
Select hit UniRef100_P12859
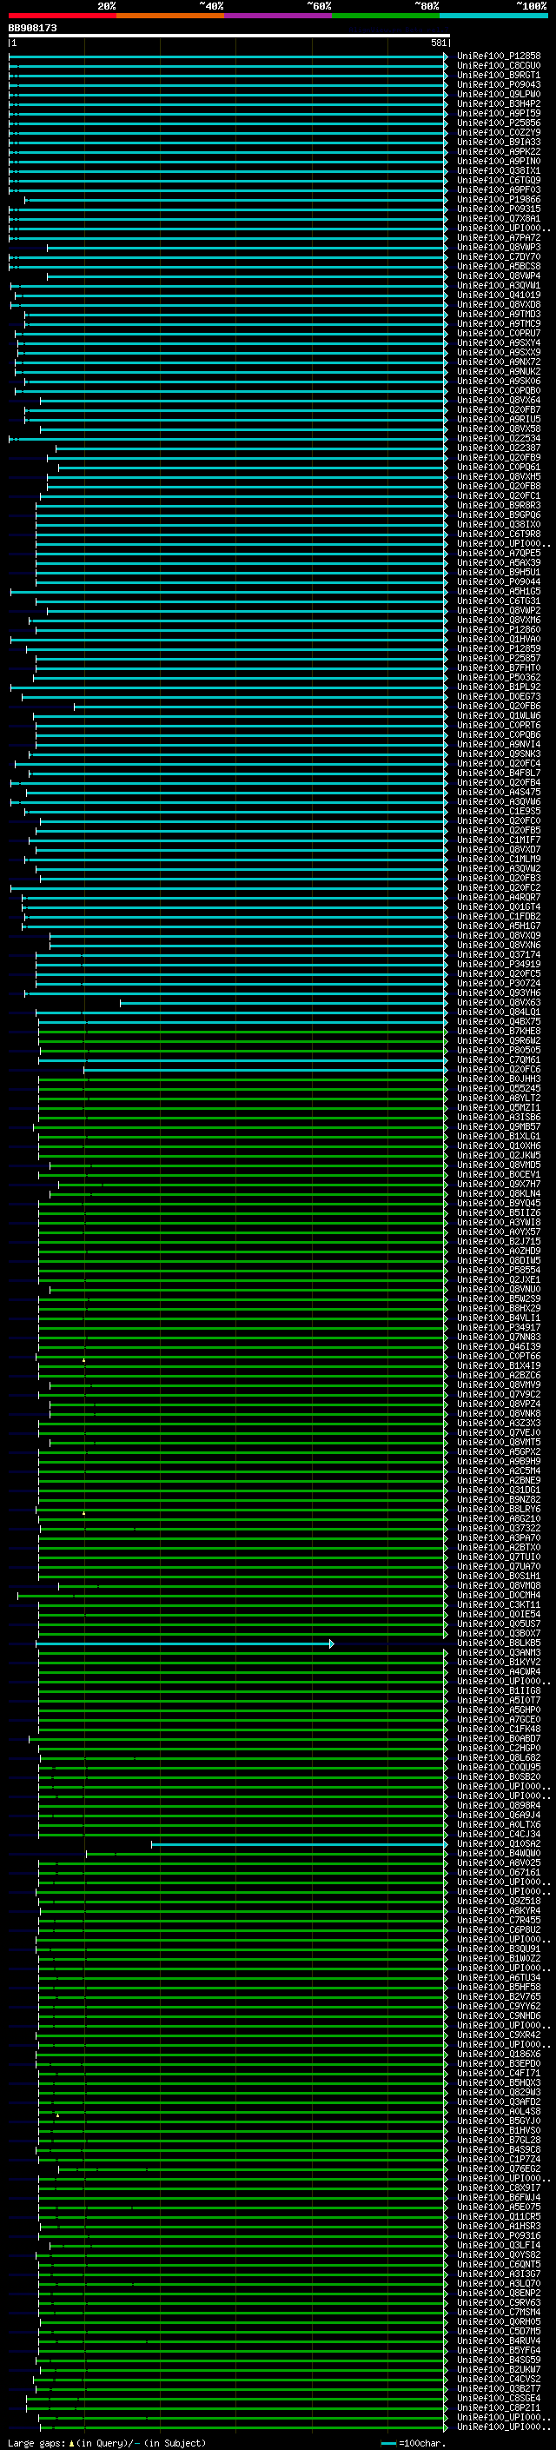[499, 648]
